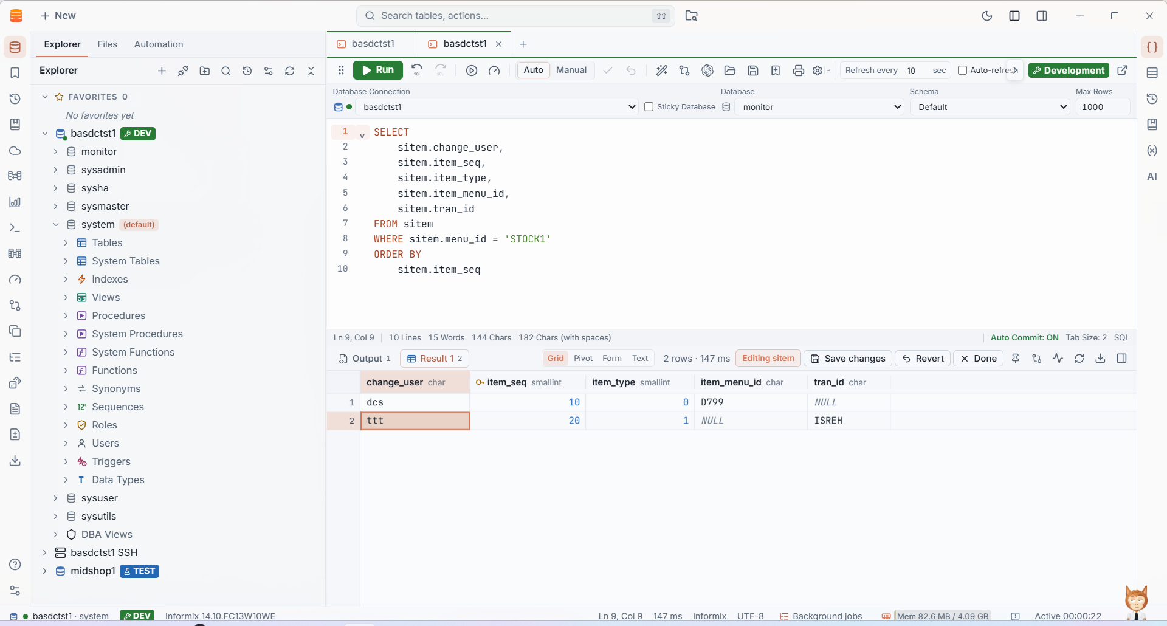Viewport: 1167px width, 626px height.
Task: Switch to the Files tab
Action: (x=107, y=44)
